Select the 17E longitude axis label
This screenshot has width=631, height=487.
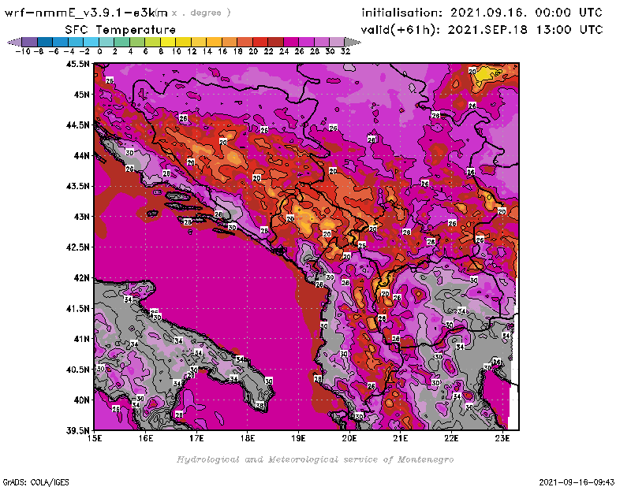pyautogui.click(x=196, y=438)
